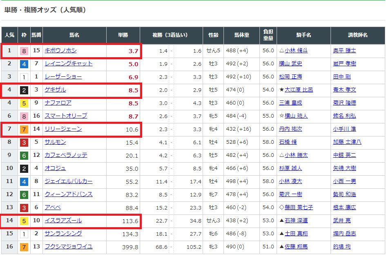Open レーザーショー horse page
Image resolution: width=391 pixels, height=257 pixels.
63,77
